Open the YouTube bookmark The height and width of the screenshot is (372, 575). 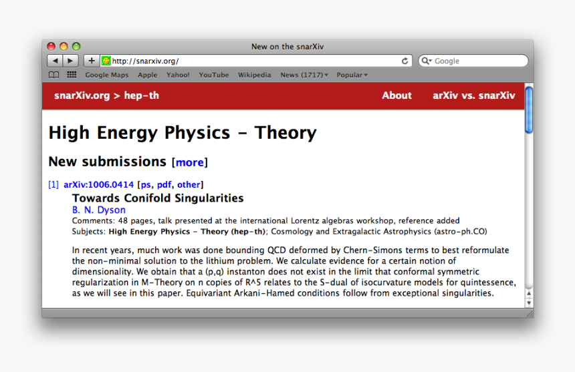[x=213, y=75]
